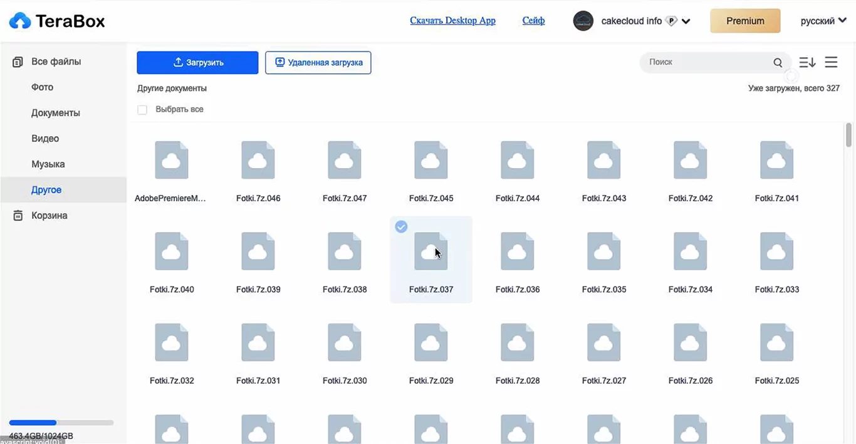Select the Fotki.7z.043 file icon
856x444 pixels.
(x=603, y=160)
